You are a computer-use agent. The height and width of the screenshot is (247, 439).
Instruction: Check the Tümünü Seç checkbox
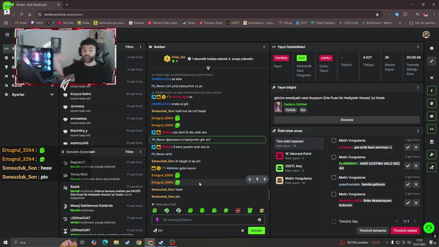pyautogui.click(x=334, y=221)
